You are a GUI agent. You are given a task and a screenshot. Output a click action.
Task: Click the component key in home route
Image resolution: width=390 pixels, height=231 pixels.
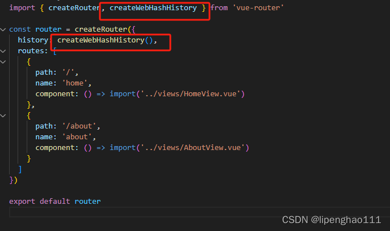point(54,94)
